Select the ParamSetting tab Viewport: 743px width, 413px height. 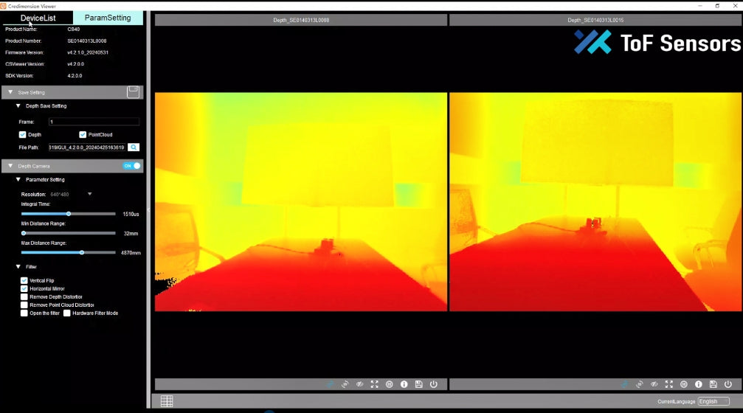(108, 18)
